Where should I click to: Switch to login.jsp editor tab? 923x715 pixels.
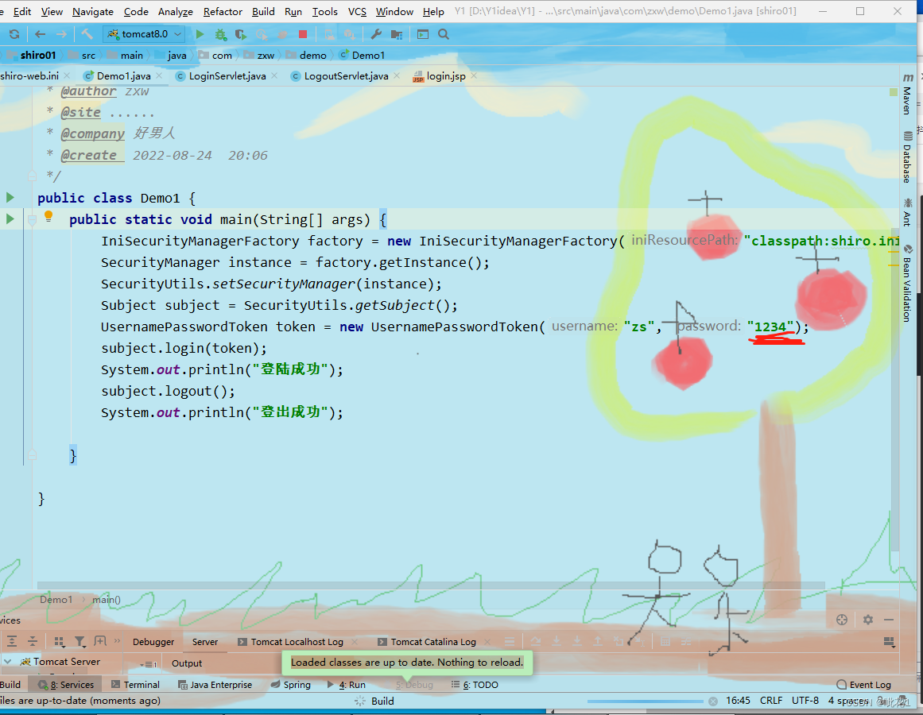[446, 75]
